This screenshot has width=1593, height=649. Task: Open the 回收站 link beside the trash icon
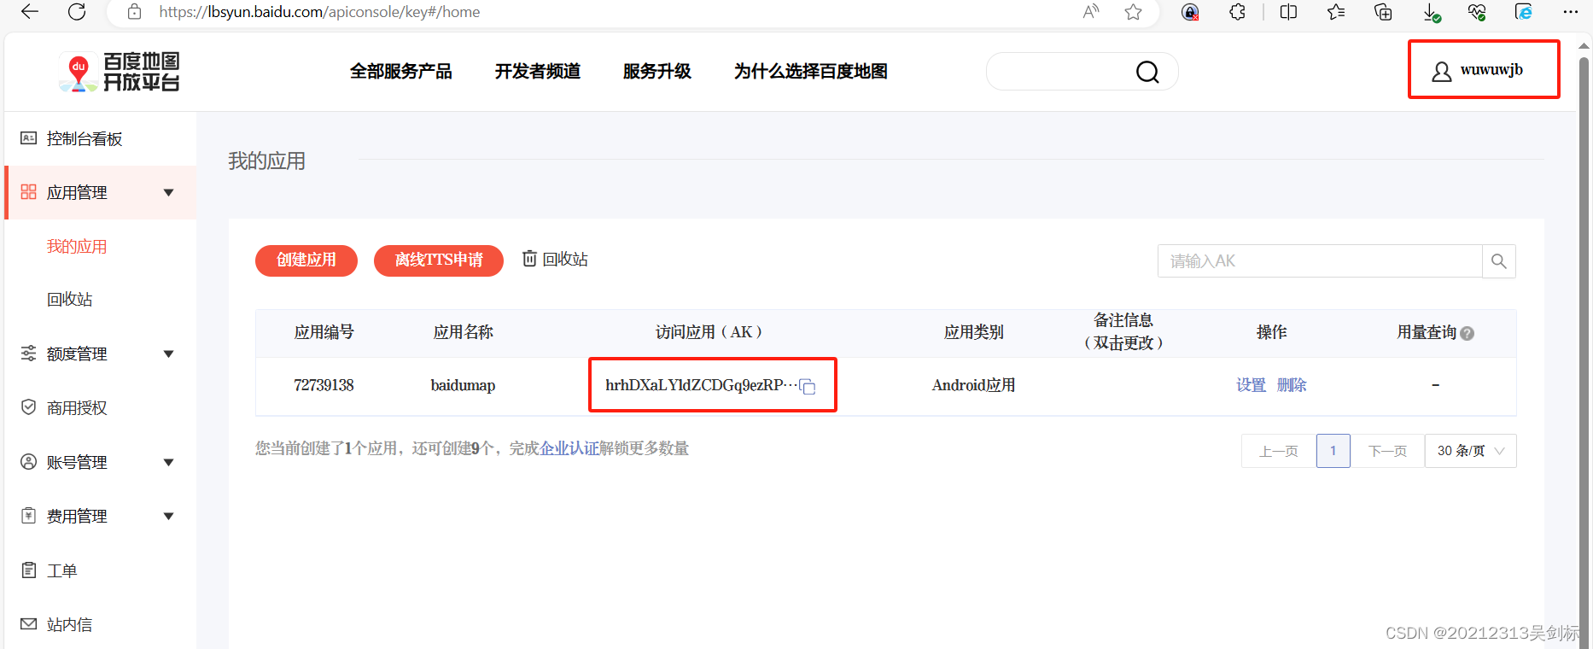coord(565,260)
